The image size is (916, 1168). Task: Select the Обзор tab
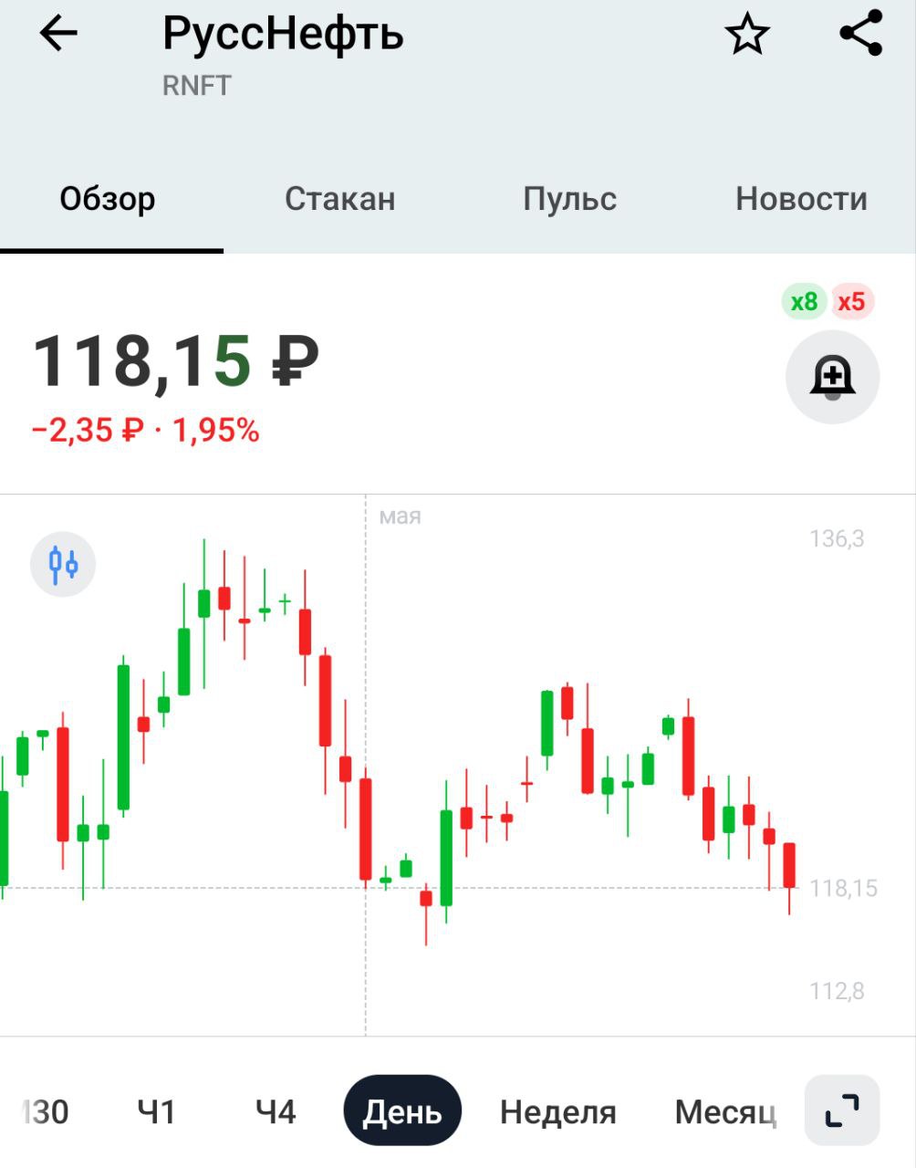click(x=108, y=199)
